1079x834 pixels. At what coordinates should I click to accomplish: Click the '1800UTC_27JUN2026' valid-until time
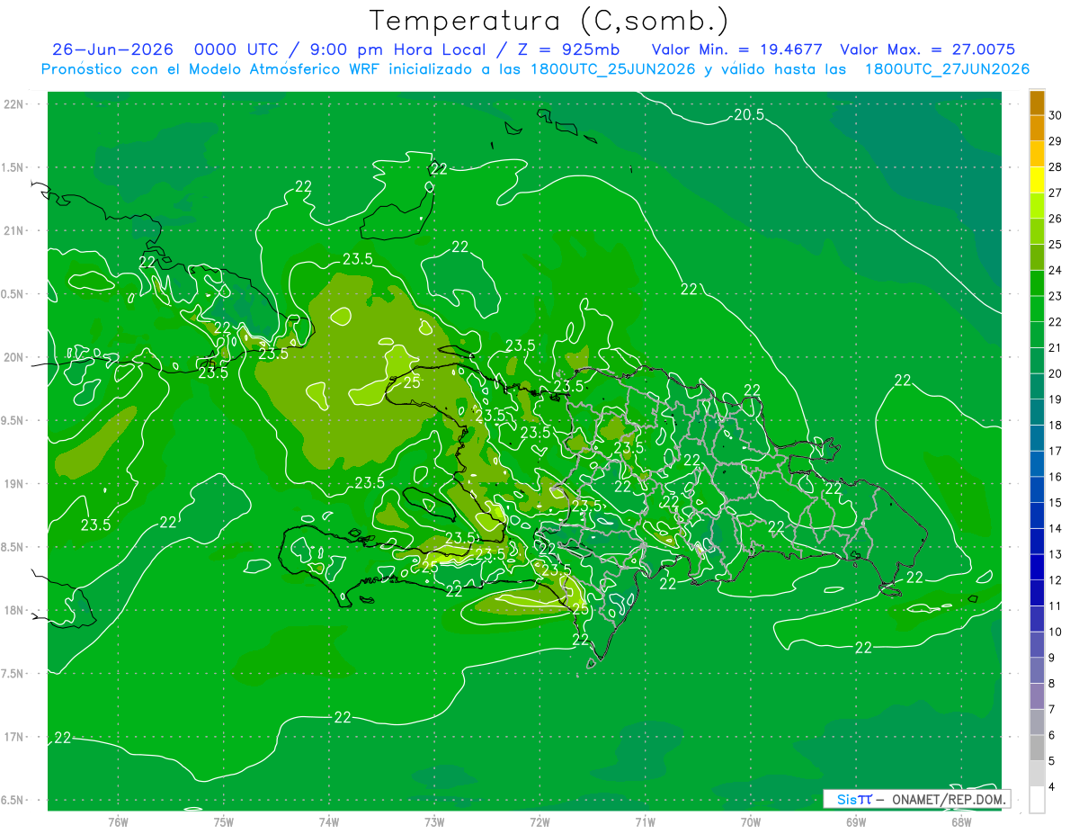(x=947, y=69)
